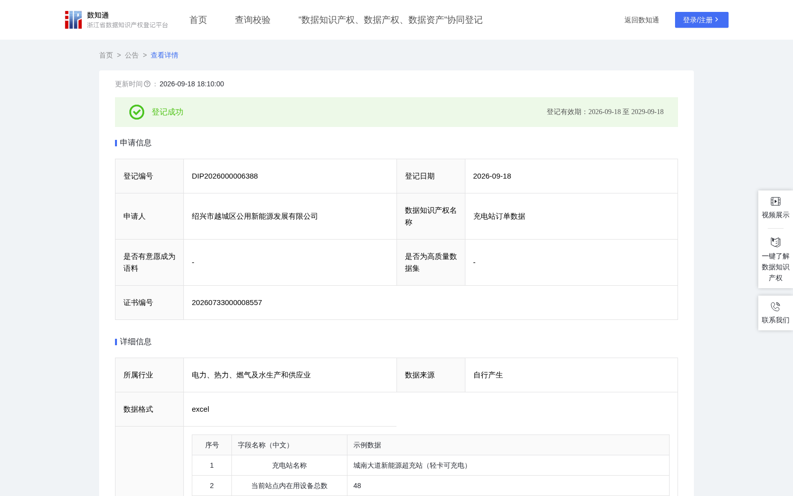Select data format value excel

[x=201, y=409]
